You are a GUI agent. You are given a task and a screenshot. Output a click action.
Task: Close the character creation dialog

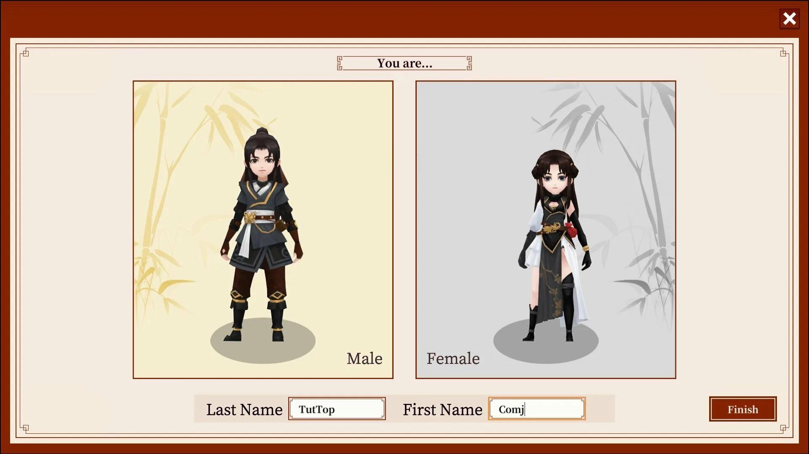click(x=789, y=19)
